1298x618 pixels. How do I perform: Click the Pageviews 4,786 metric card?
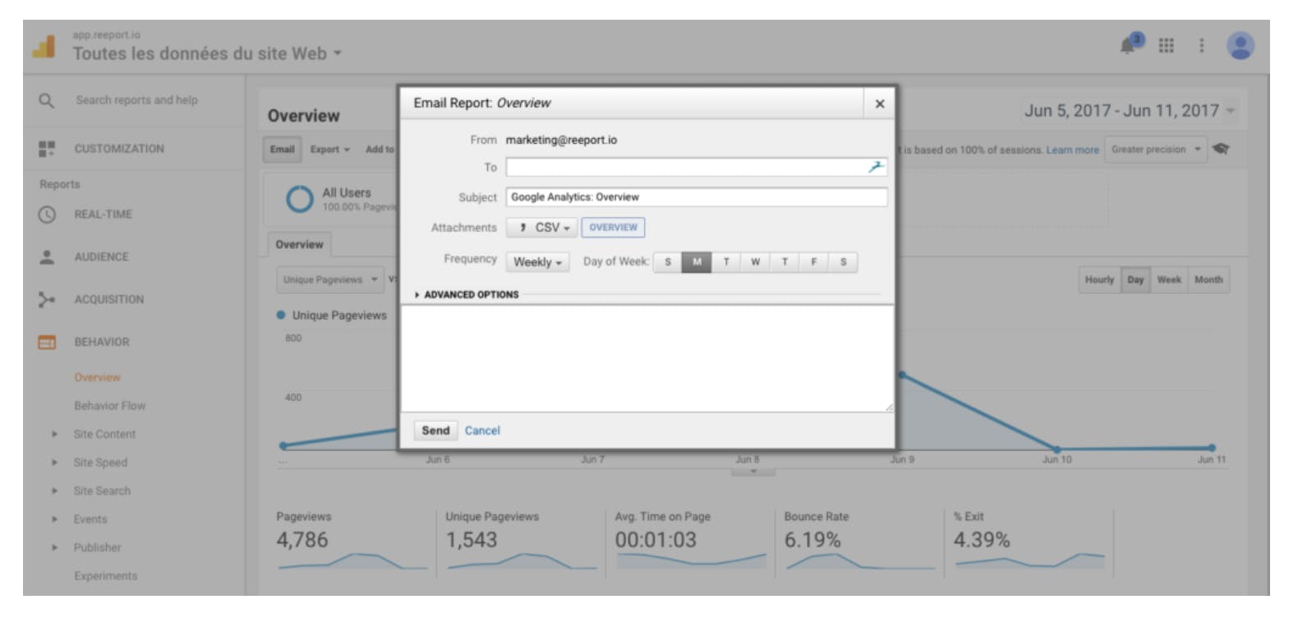(x=352, y=541)
